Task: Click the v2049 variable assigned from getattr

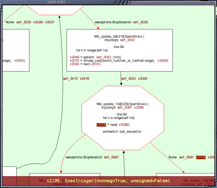Action: [74, 57]
